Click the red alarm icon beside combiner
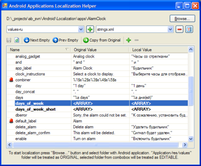The width and height of the screenshot is (201, 166). [x=11, y=80]
